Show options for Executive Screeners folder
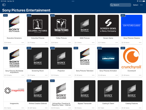The image size is (146, 110). (x=23, y=43)
